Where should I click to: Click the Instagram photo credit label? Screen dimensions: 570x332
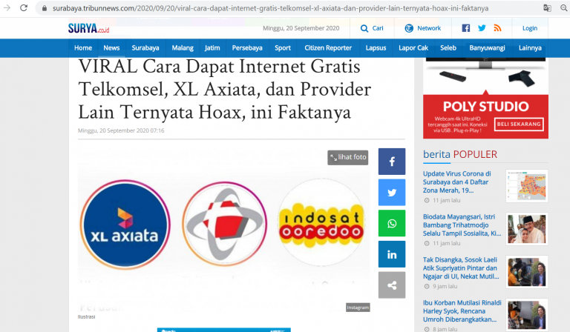tap(358, 308)
